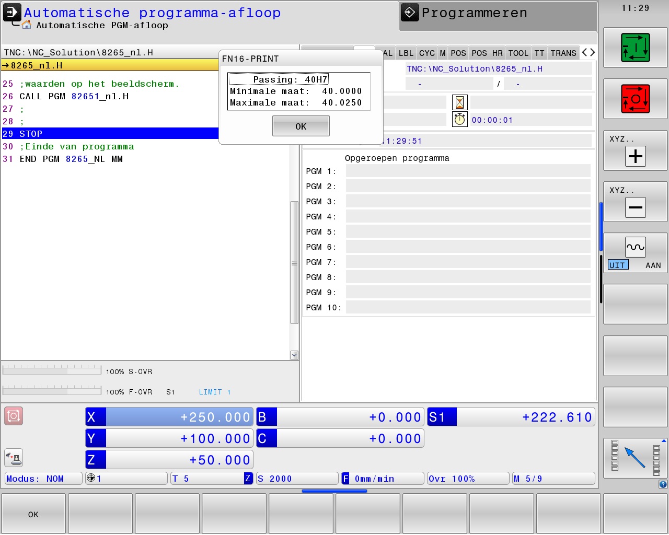The width and height of the screenshot is (669, 535).
Task: Click the Ovr 100% status field
Action: (468, 479)
